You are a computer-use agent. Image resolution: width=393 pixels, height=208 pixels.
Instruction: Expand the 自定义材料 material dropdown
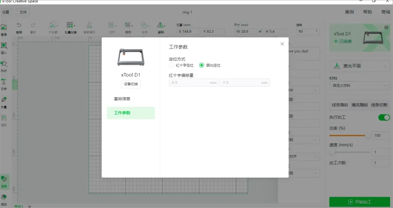[x=359, y=86]
